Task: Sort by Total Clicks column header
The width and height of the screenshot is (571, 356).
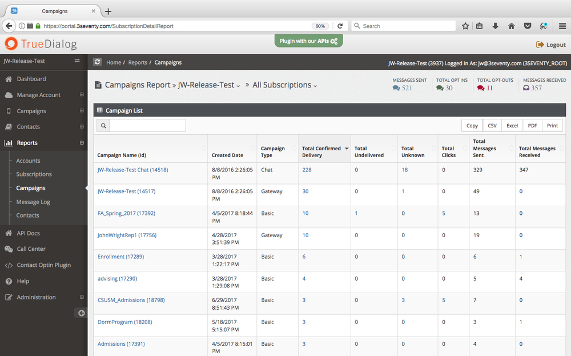Action: (x=453, y=149)
